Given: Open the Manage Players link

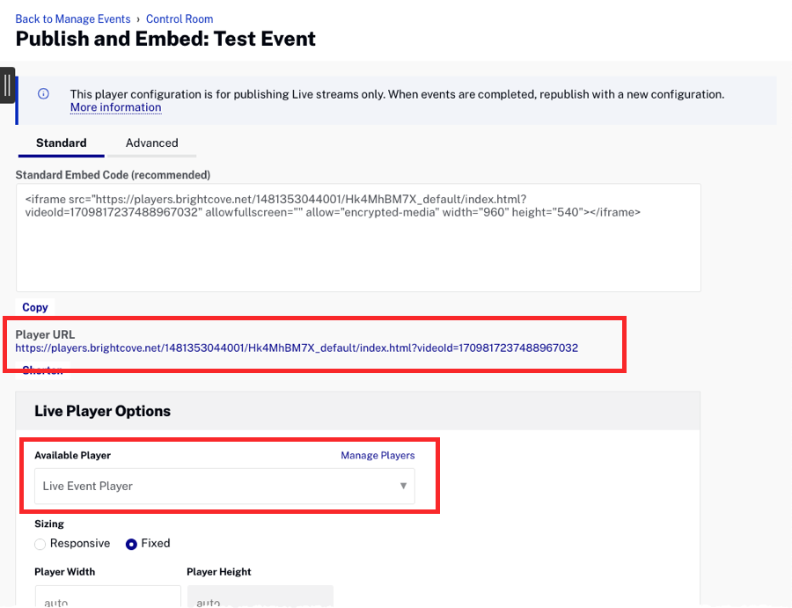Looking at the screenshot, I should coord(378,455).
